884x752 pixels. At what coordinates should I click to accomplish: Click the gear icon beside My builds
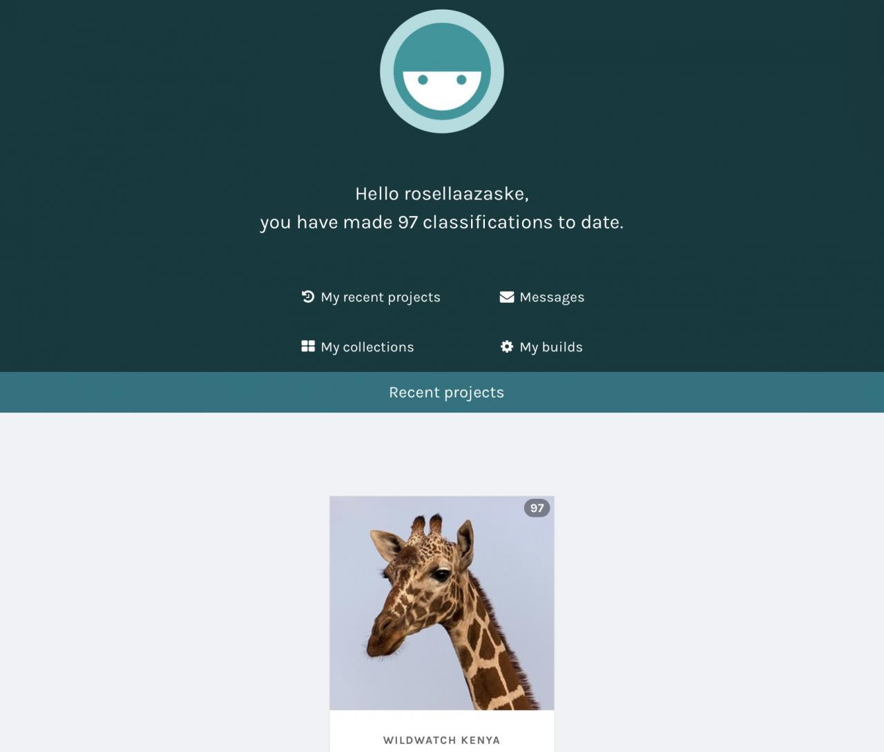(507, 346)
